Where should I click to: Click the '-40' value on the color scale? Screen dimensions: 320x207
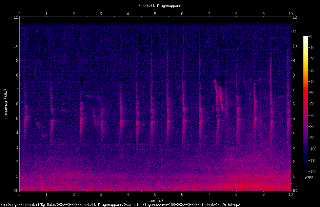tap(311, 82)
